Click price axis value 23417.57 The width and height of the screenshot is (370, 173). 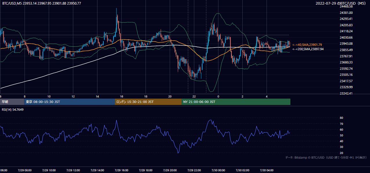point(346,81)
